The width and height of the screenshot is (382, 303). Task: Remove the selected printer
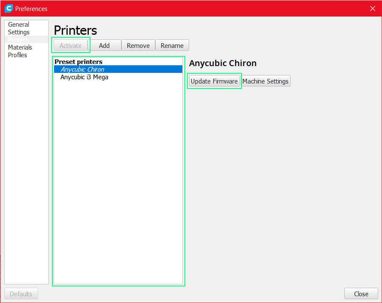(138, 45)
